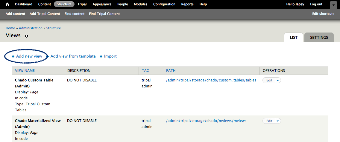Click Edit shortcuts in the shortcut bar
Screen dimensions: 340x142
click(323, 14)
